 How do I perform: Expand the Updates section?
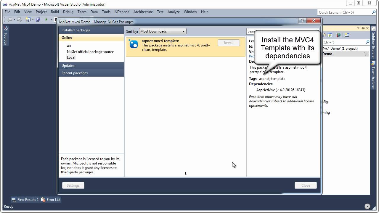(91, 66)
